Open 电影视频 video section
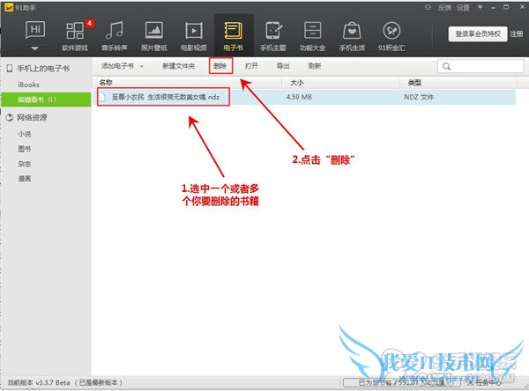 point(194,36)
